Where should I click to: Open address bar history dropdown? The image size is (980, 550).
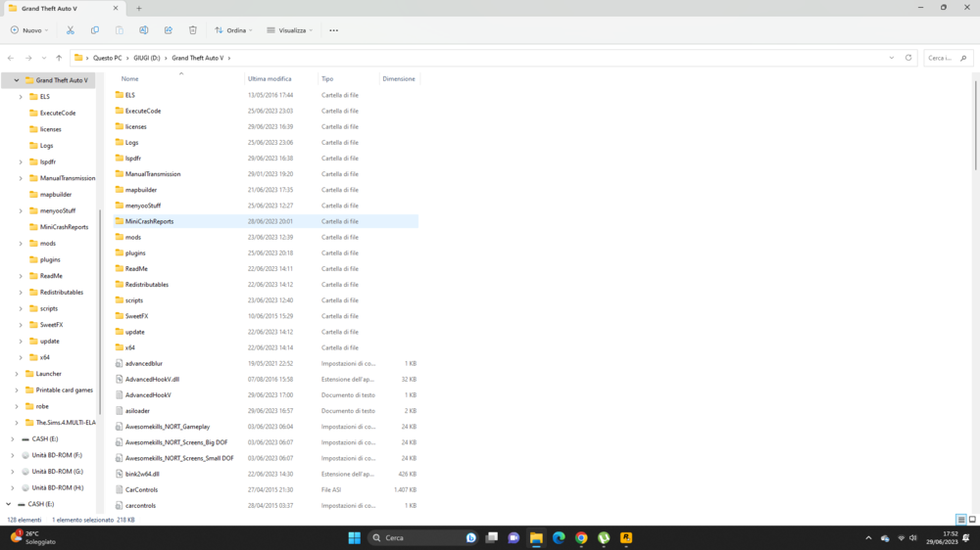point(891,58)
